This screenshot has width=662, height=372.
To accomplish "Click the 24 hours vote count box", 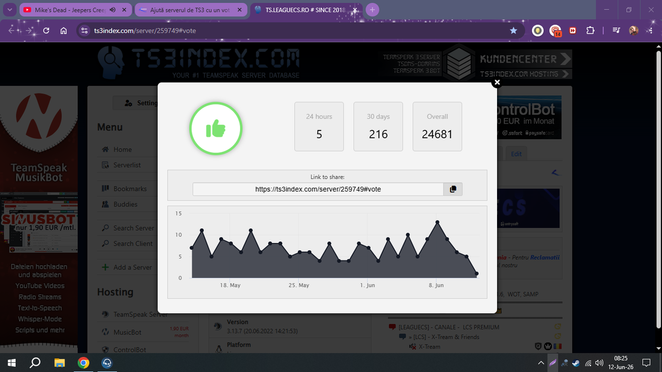I will (319, 127).
